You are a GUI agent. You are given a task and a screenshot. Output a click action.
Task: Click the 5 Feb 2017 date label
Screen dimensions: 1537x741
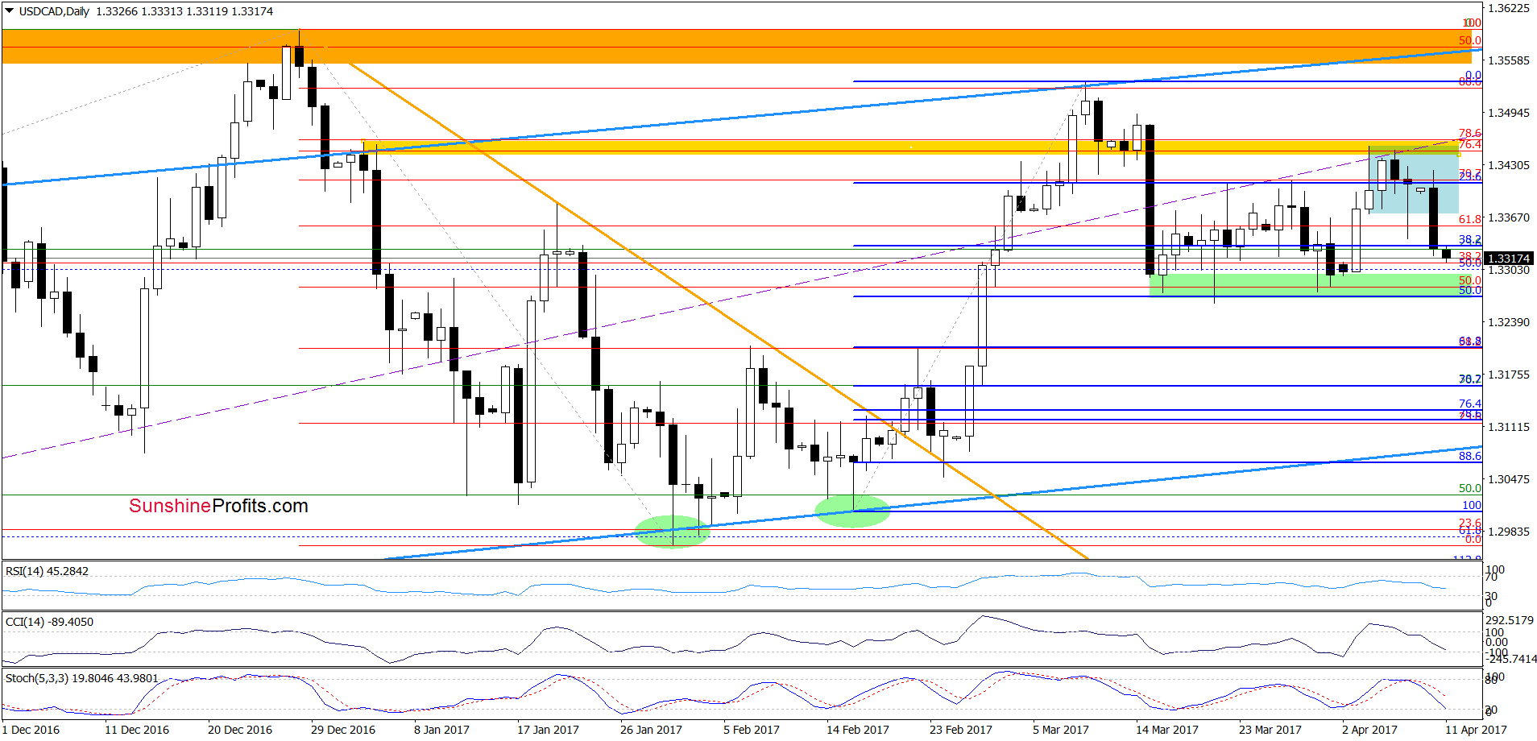point(752,730)
